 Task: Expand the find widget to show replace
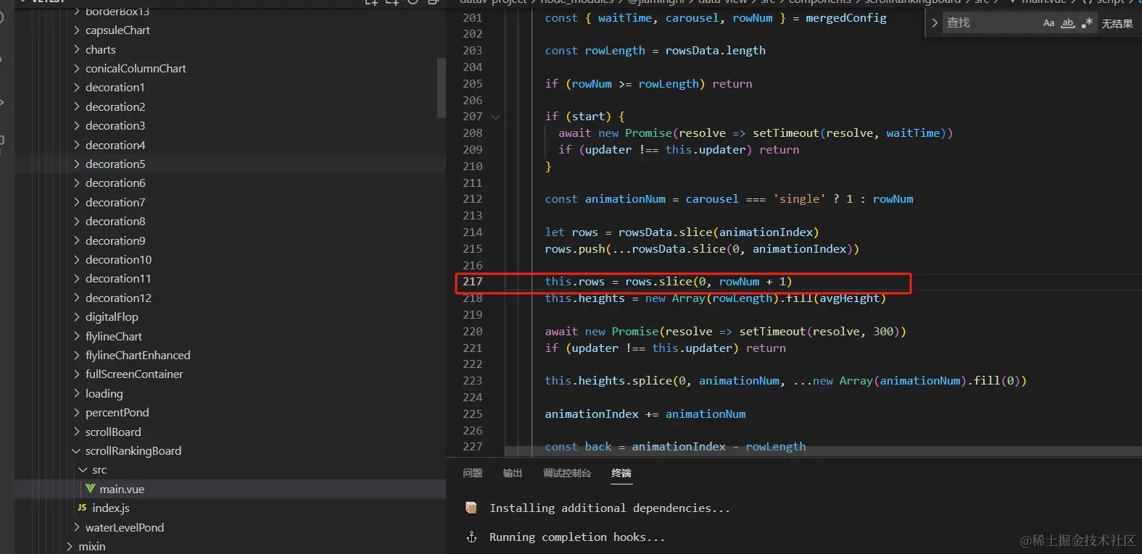[935, 23]
